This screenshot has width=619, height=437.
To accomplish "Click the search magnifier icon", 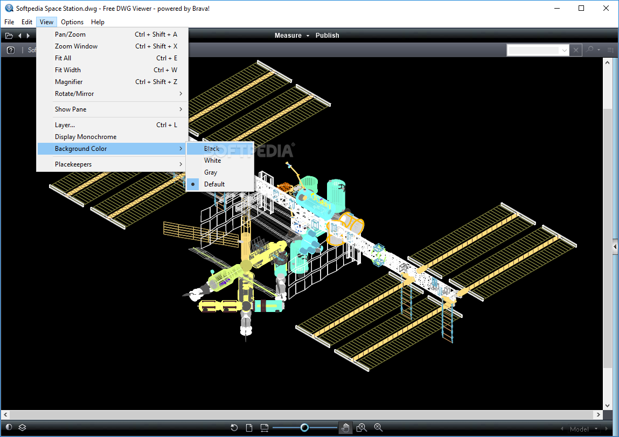I will point(590,50).
